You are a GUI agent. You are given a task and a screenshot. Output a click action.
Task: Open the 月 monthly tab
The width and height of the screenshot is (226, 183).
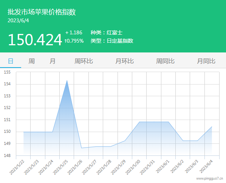click(53, 61)
